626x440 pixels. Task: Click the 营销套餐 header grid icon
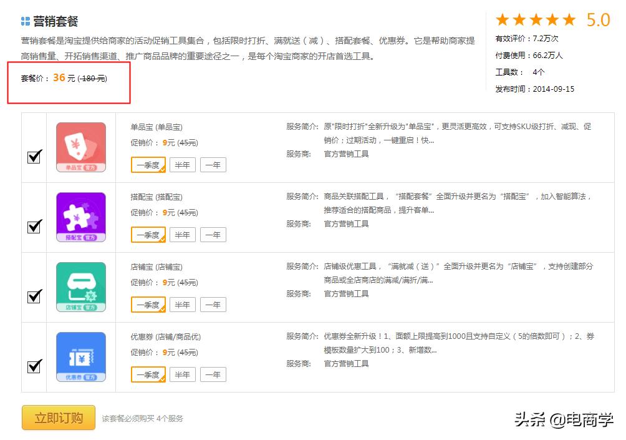(x=24, y=19)
